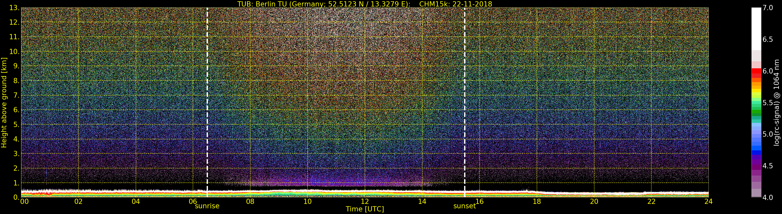This screenshot has height=214, width=782.
Task: Pick the red band near 6.0 on colorbar
Action: click(x=756, y=73)
